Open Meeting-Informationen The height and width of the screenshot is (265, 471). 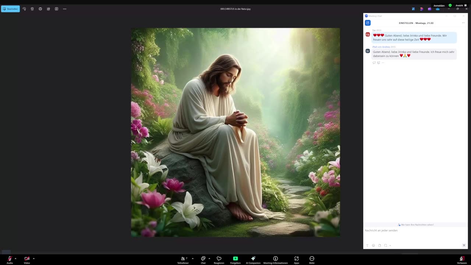coord(276,260)
